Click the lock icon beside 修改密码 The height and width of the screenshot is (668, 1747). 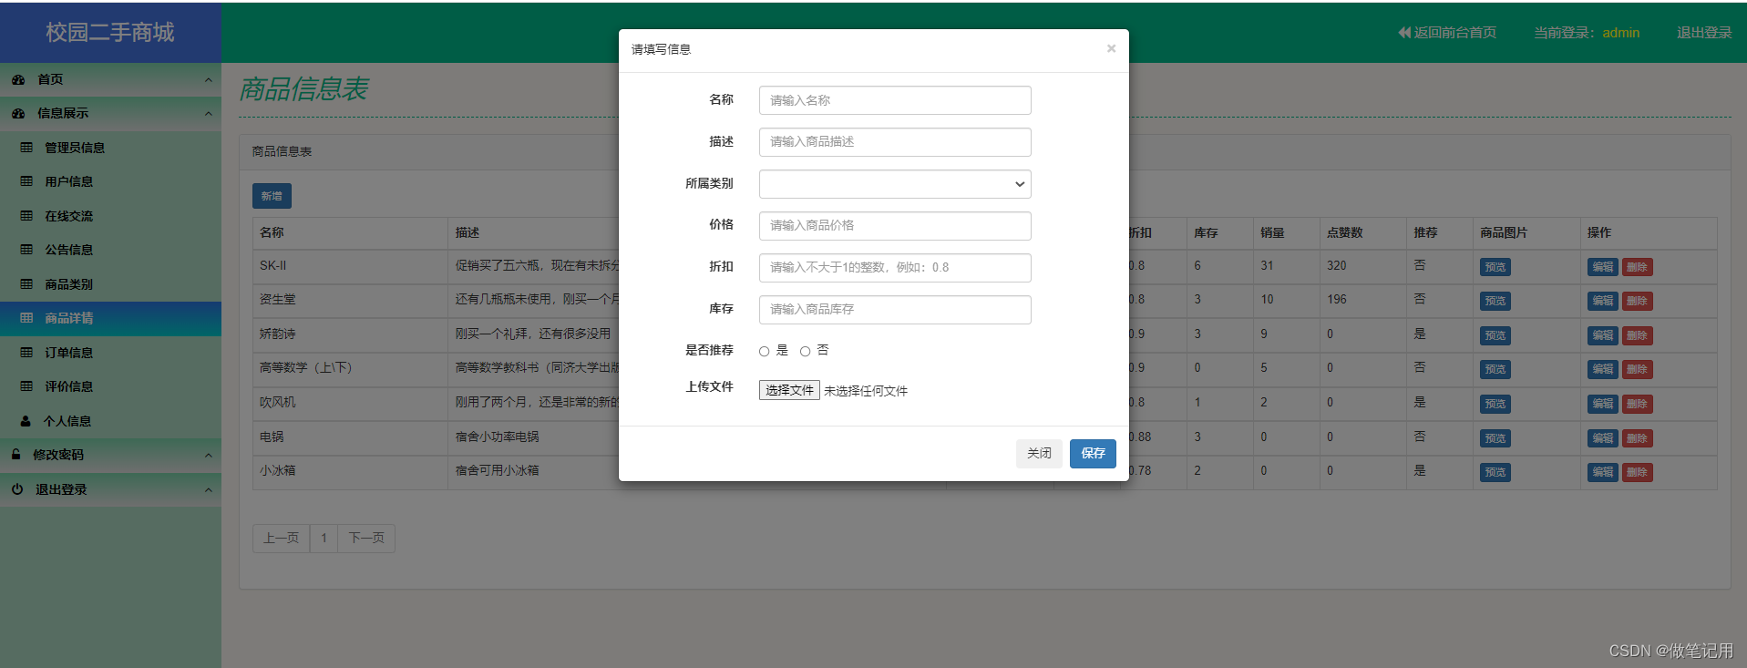[16, 454]
